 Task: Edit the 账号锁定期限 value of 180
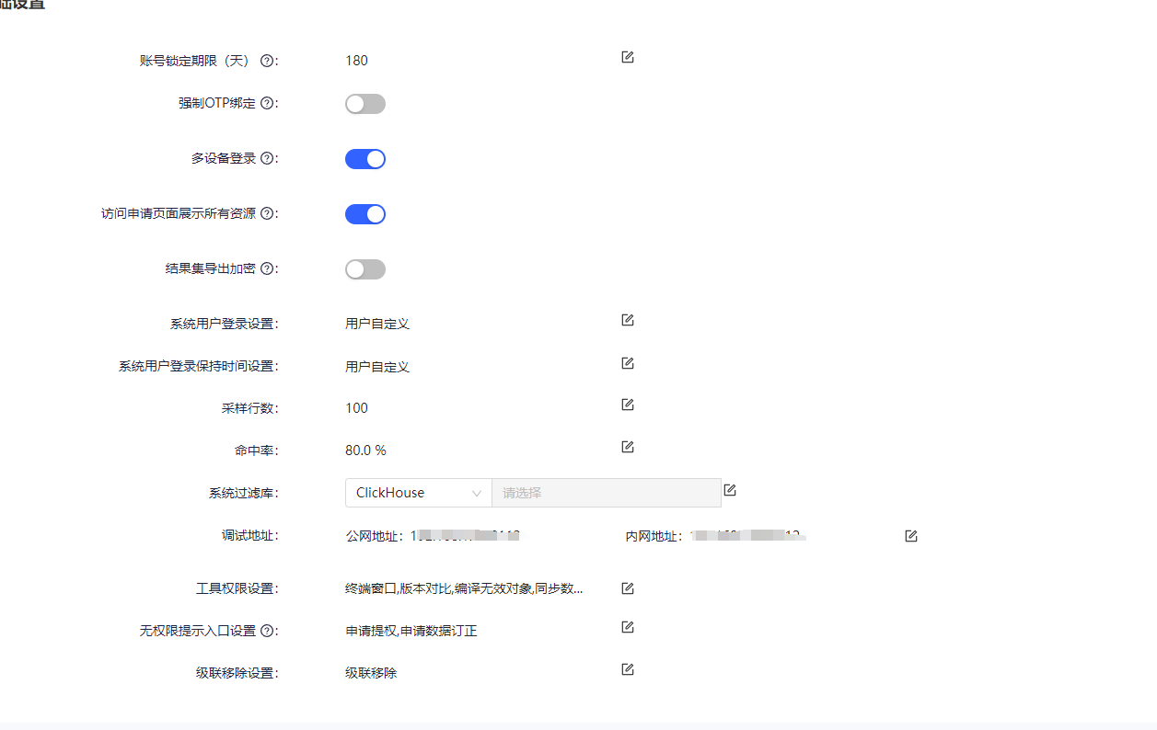click(x=628, y=57)
